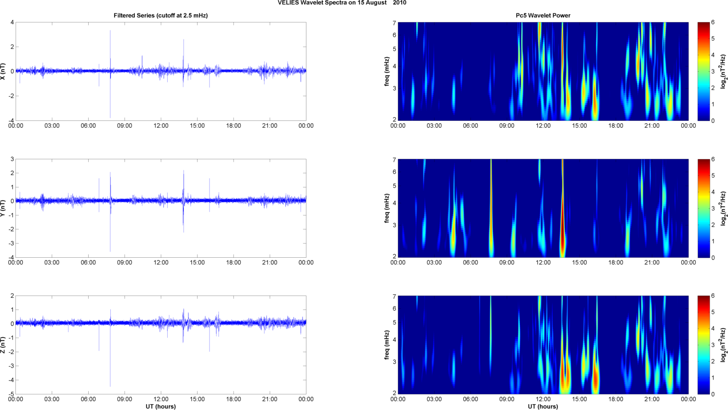Click the colorbar beside the top wavelet spectrum
Screen dimensions: 728x410
pos(703,71)
